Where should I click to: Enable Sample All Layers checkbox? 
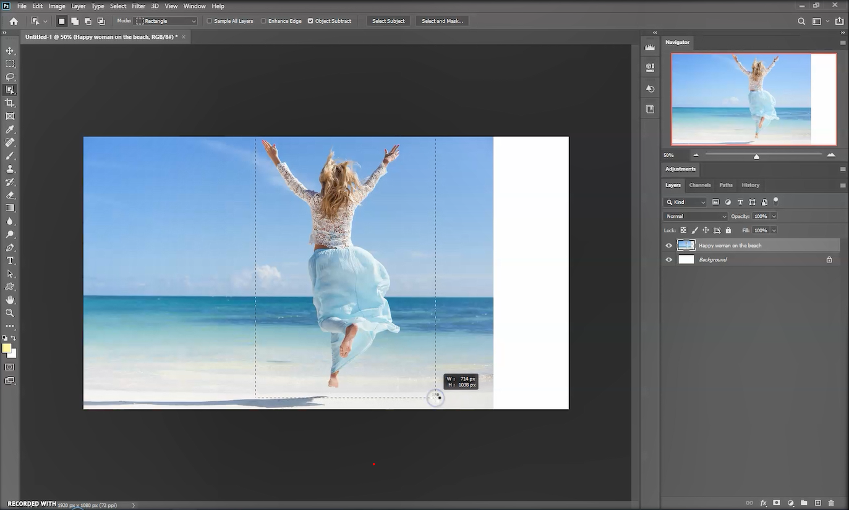pyautogui.click(x=210, y=21)
